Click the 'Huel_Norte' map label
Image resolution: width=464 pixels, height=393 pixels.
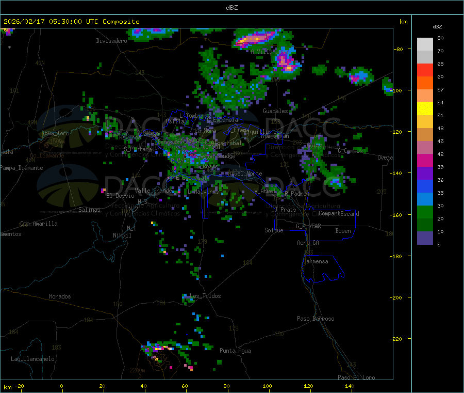click(x=245, y=174)
